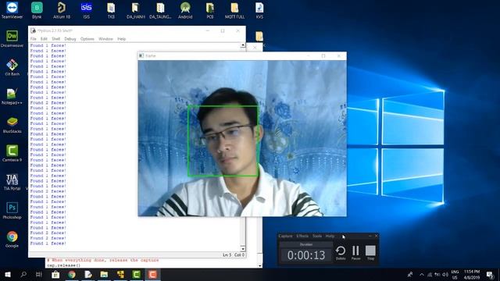Click Python Shell scrollbar up arrow
This screenshot has width=500, height=281.
coord(243,45)
